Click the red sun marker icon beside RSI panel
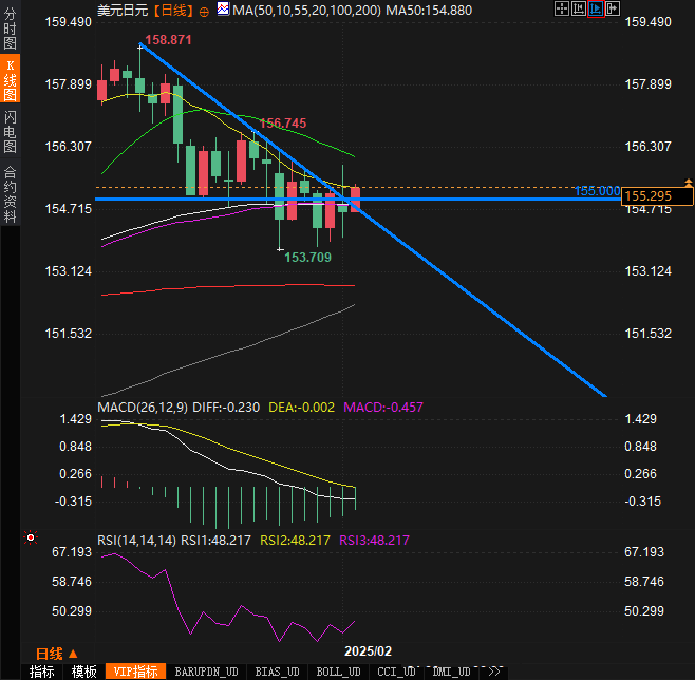This screenshot has width=695, height=680. 31,537
